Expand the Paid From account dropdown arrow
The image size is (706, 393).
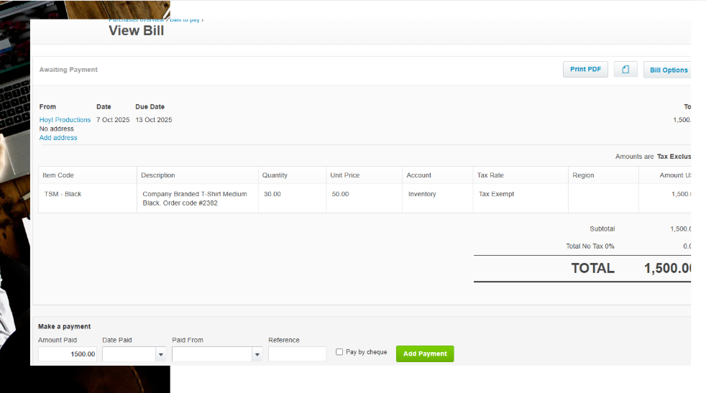257,354
